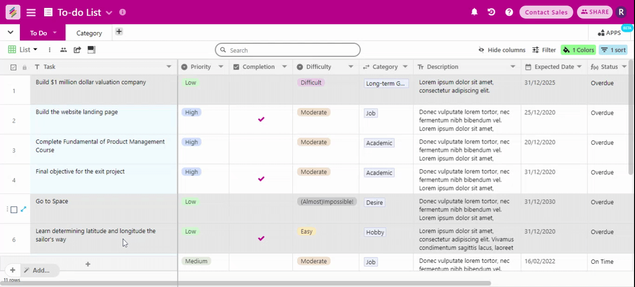Open the hamburger main menu
This screenshot has width=635, height=287.
coord(31,12)
